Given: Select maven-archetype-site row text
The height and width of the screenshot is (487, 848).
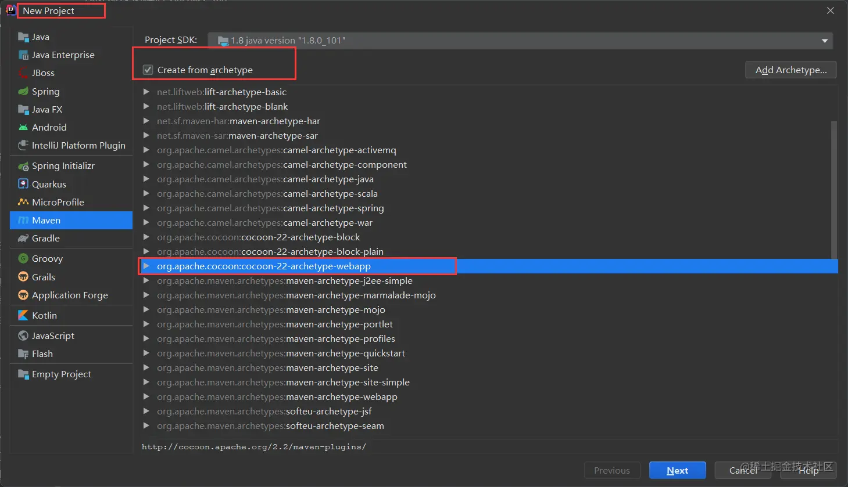Looking at the screenshot, I should 267,367.
